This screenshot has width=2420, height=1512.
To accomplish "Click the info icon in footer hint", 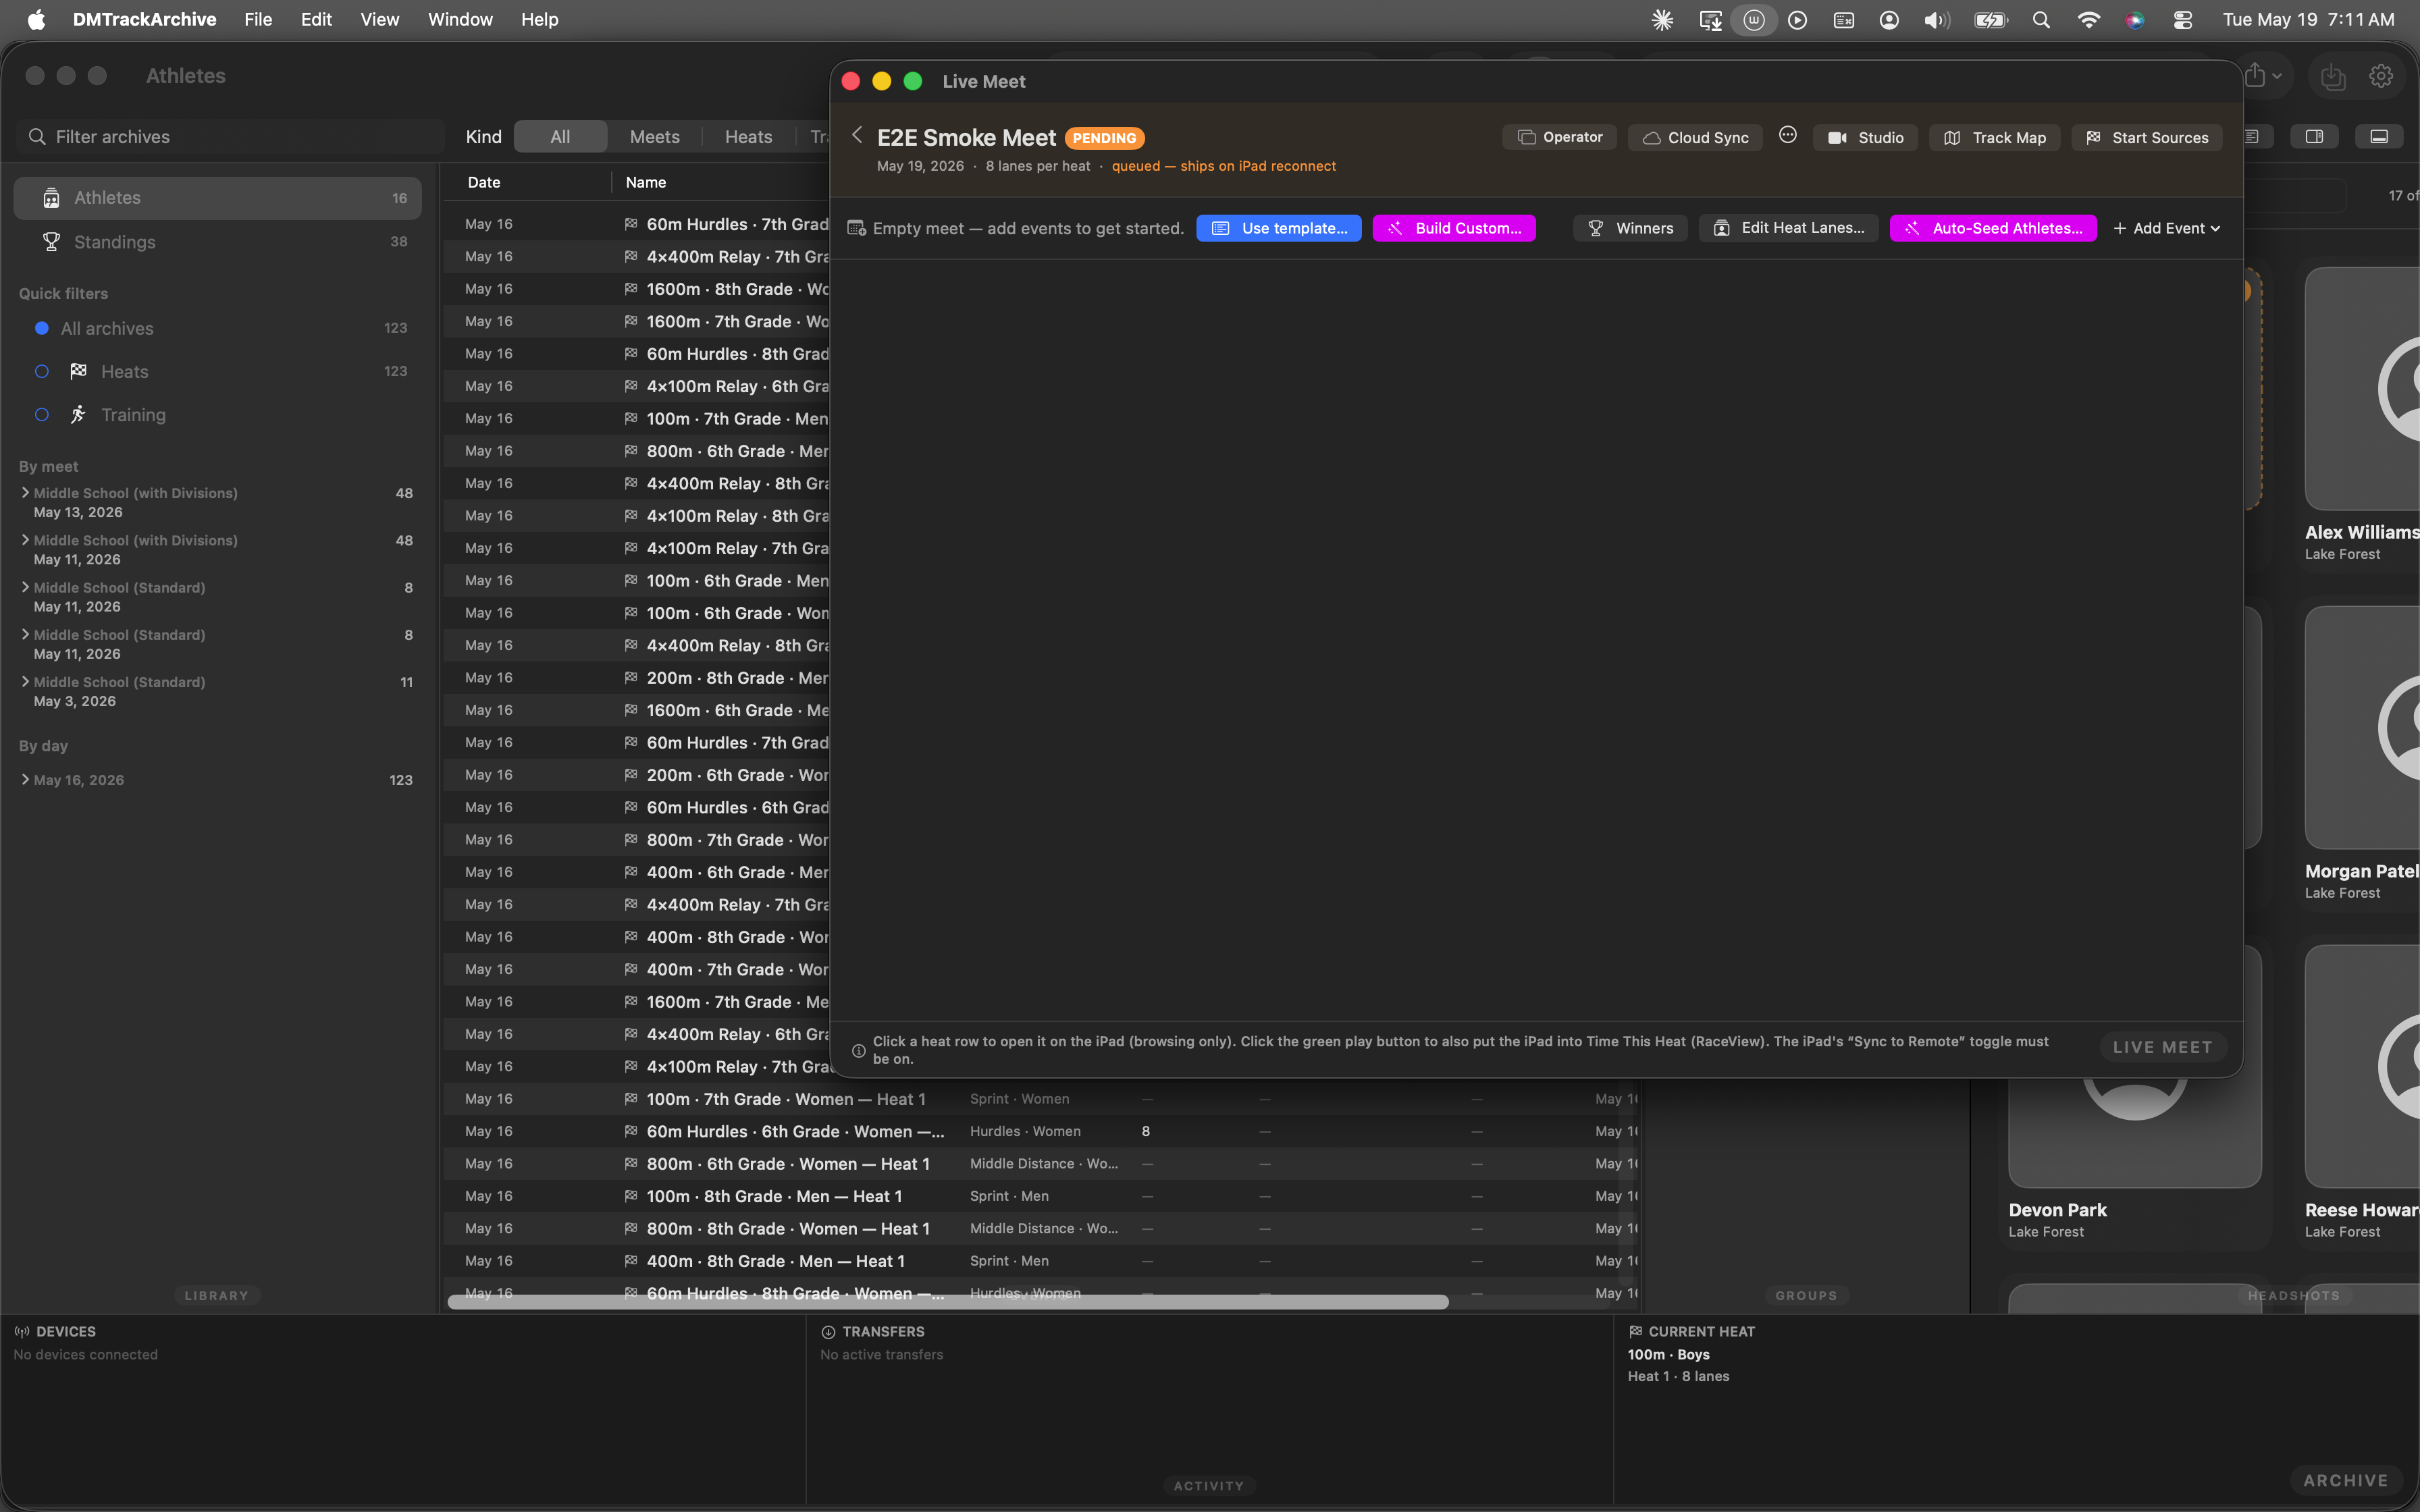I will point(858,1050).
